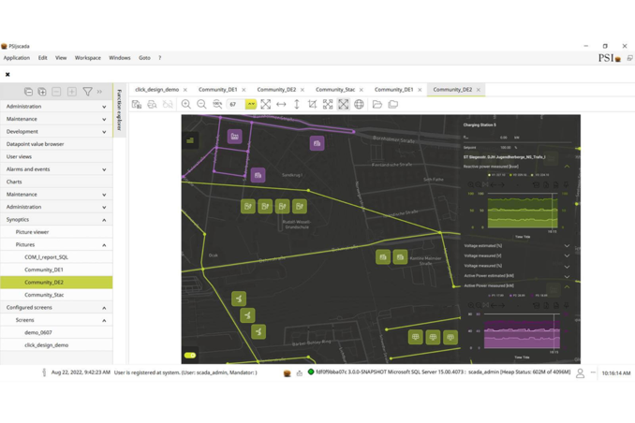Screen dimensions: 635x423
Task: Click the small x icon below menu bar
Action: click(x=7, y=75)
